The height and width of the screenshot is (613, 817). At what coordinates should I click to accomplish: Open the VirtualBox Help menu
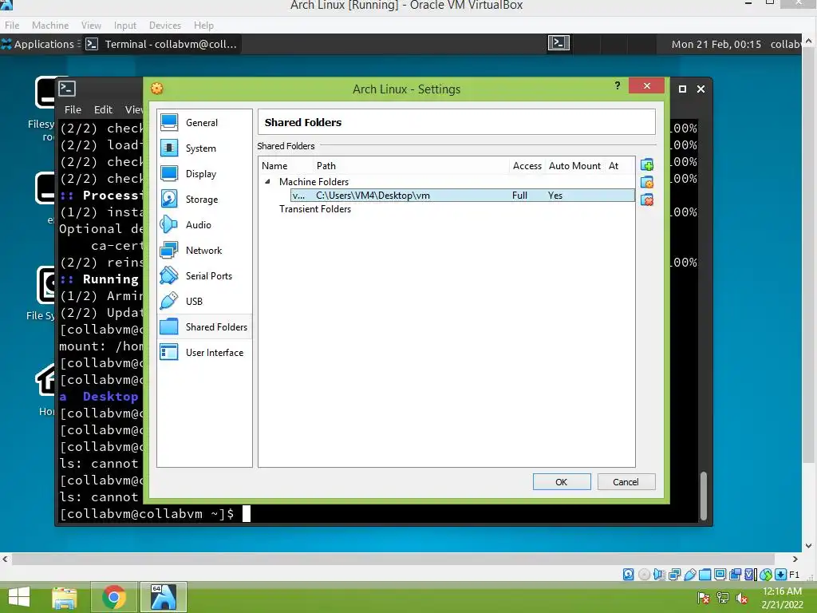(x=203, y=25)
